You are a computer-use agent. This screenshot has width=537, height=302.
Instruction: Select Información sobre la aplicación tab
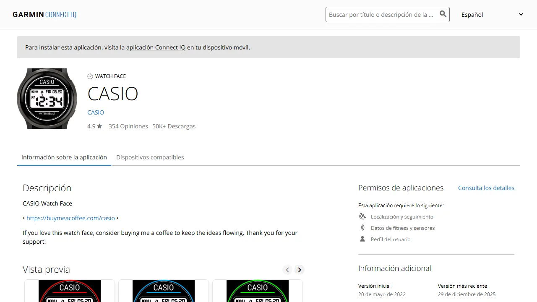[64, 157]
